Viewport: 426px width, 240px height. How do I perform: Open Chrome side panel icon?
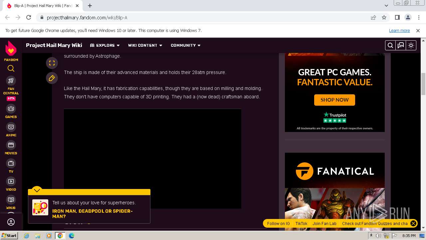(397, 17)
